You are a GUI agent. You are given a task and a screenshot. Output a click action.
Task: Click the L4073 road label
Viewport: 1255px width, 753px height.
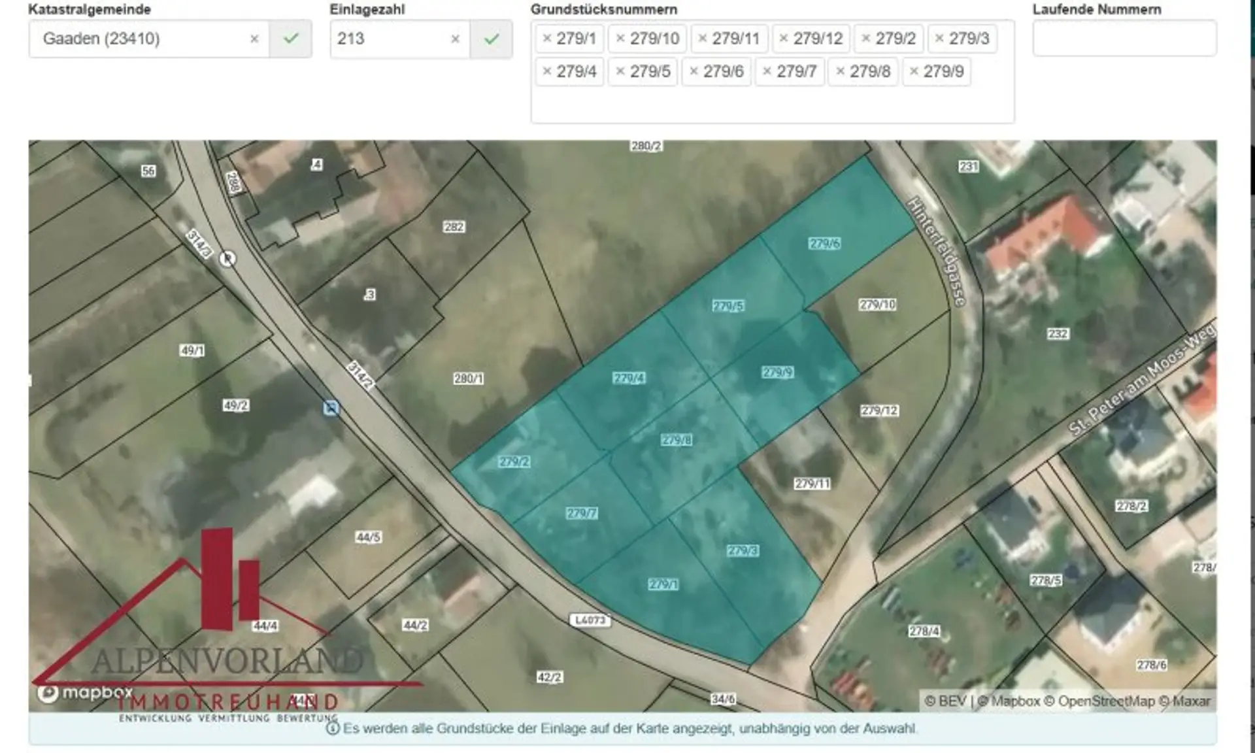[x=590, y=620]
